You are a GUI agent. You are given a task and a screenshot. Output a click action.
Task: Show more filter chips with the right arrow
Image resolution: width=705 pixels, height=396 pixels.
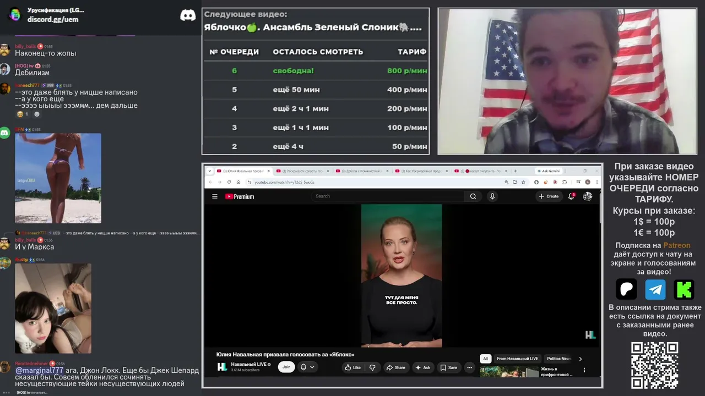pyautogui.click(x=580, y=359)
